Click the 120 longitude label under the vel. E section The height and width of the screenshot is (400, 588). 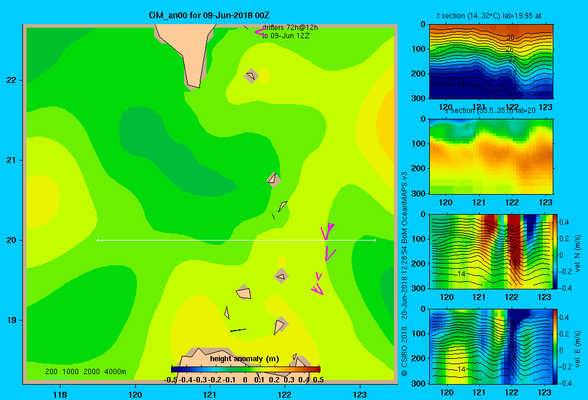pos(446,392)
